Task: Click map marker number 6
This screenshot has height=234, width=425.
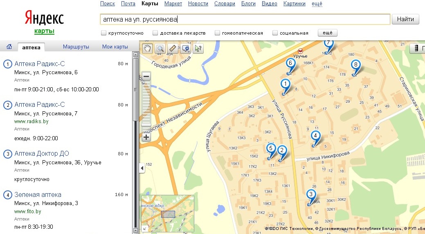Action: (290, 63)
